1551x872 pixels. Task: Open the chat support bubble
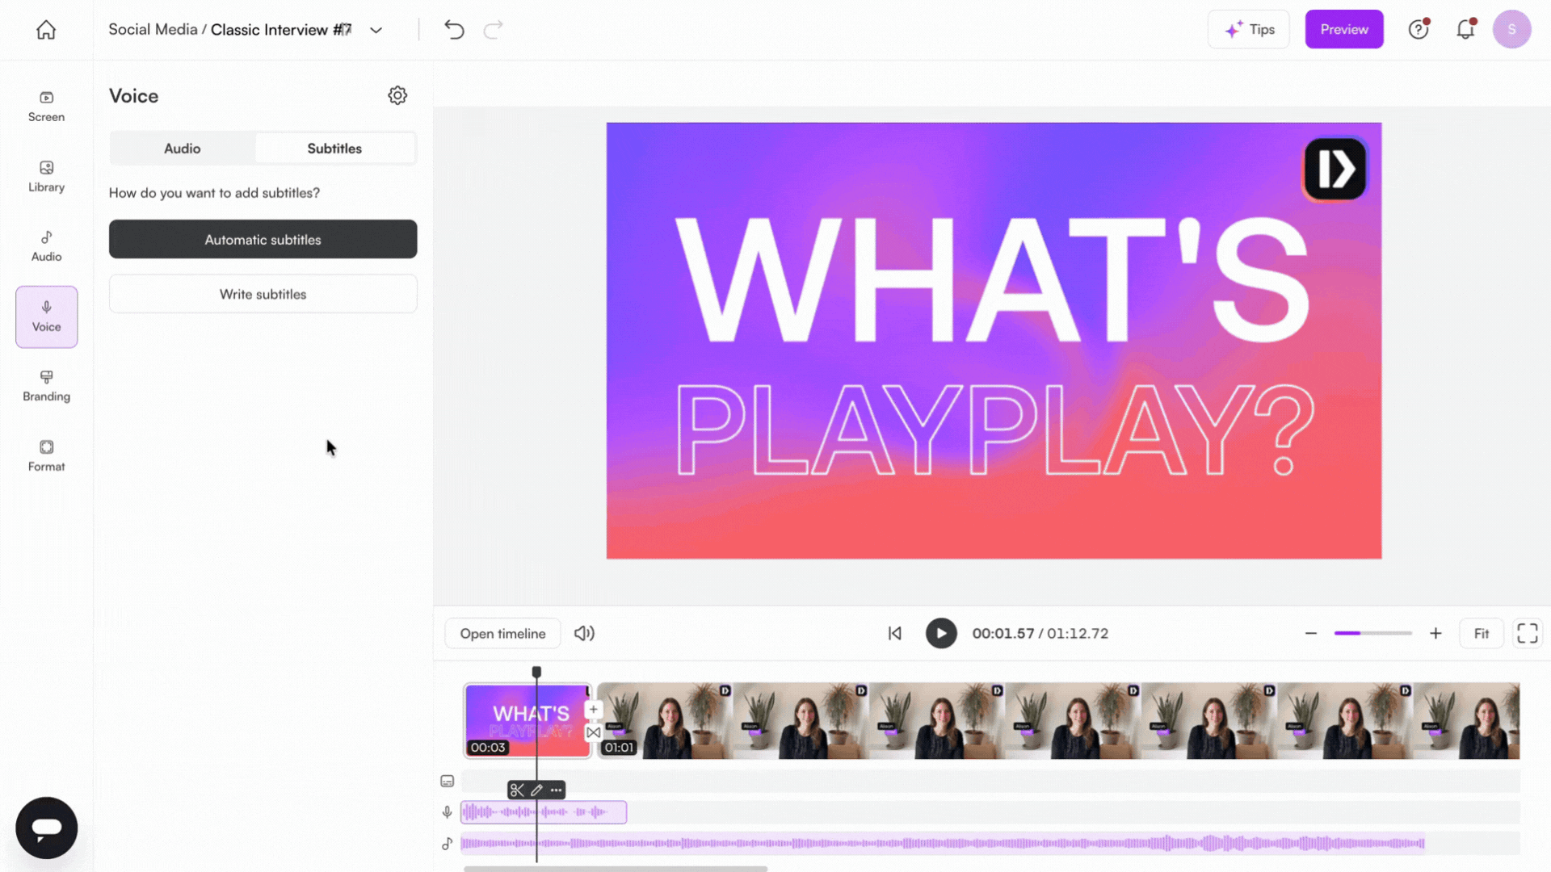(x=46, y=828)
